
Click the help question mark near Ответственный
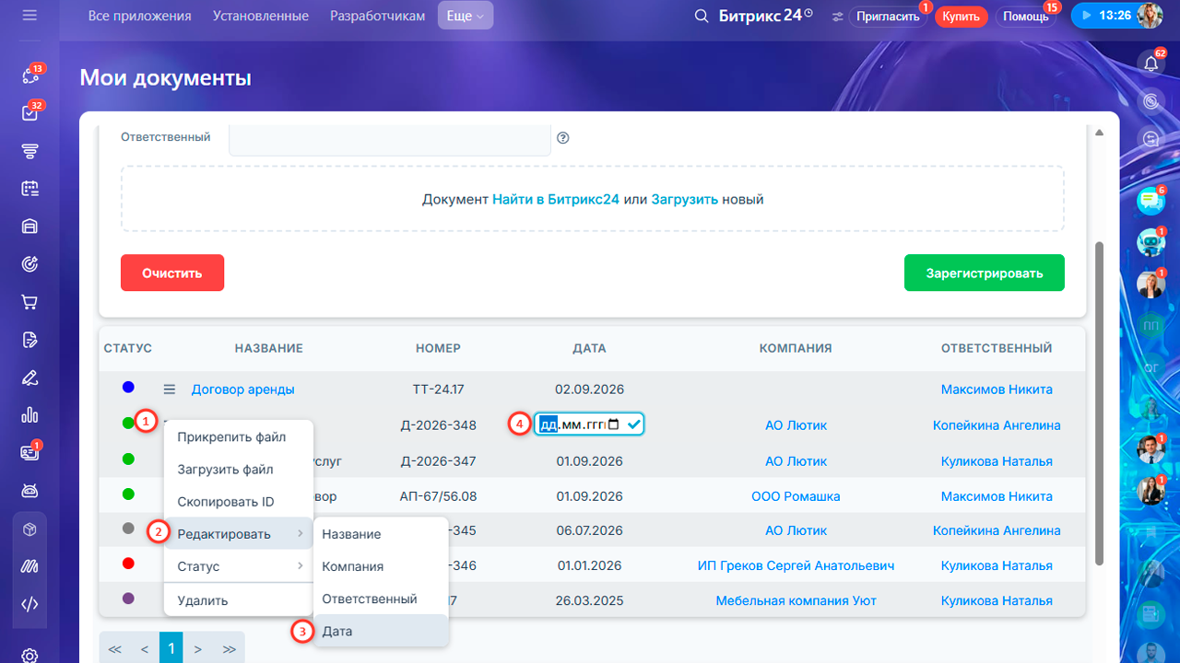(x=563, y=138)
